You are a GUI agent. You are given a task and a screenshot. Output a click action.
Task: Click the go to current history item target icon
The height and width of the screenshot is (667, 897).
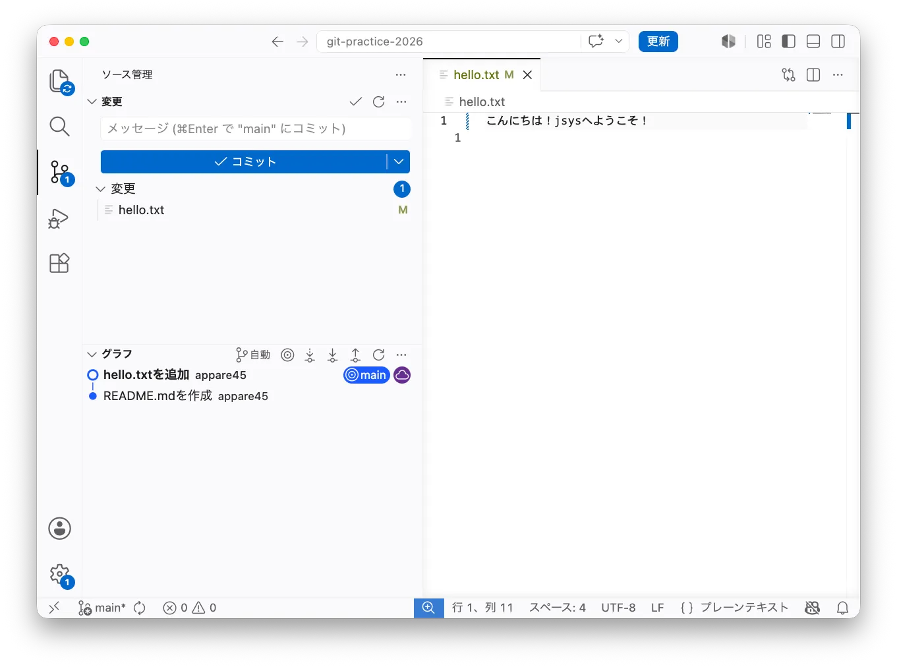coord(287,355)
